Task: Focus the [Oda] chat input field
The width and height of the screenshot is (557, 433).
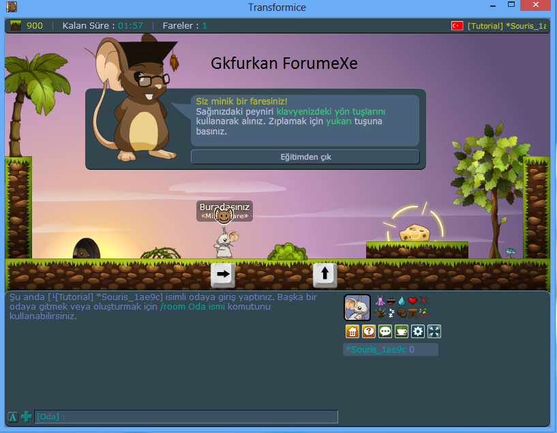Action: pos(186,417)
